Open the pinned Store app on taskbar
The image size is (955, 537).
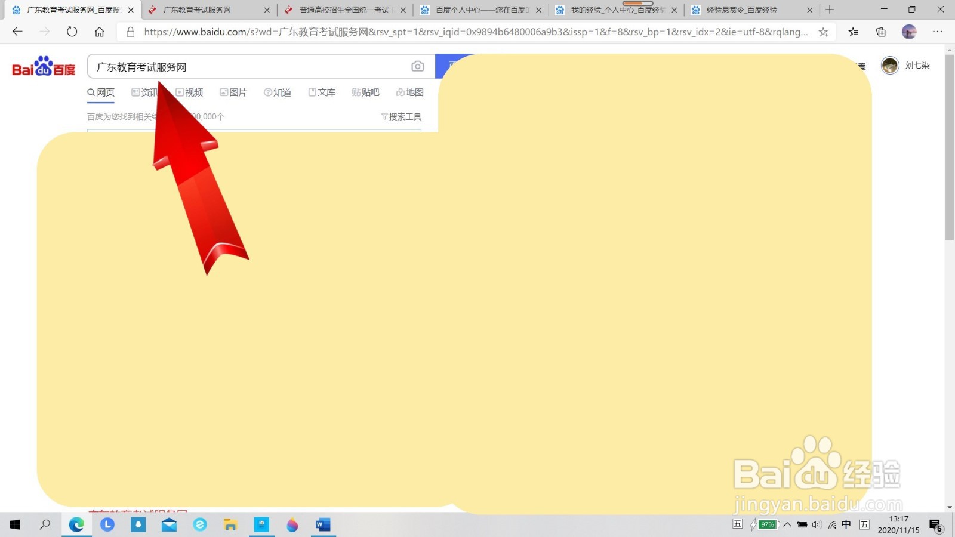pos(138,524)
